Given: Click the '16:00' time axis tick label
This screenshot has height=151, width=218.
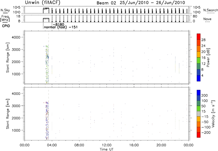Looking at the screenshot, I should pyautogui.click(x=134, y=145).
